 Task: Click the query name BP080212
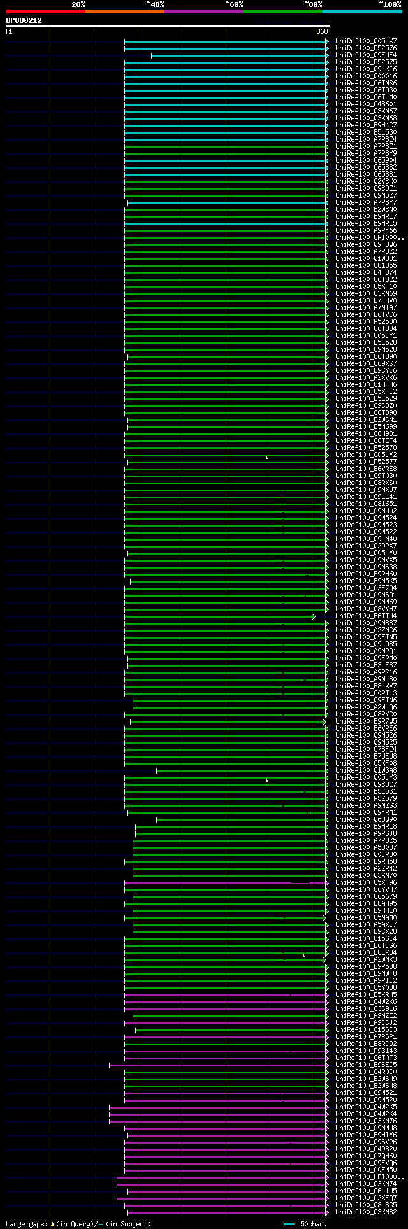pos(24,20)
